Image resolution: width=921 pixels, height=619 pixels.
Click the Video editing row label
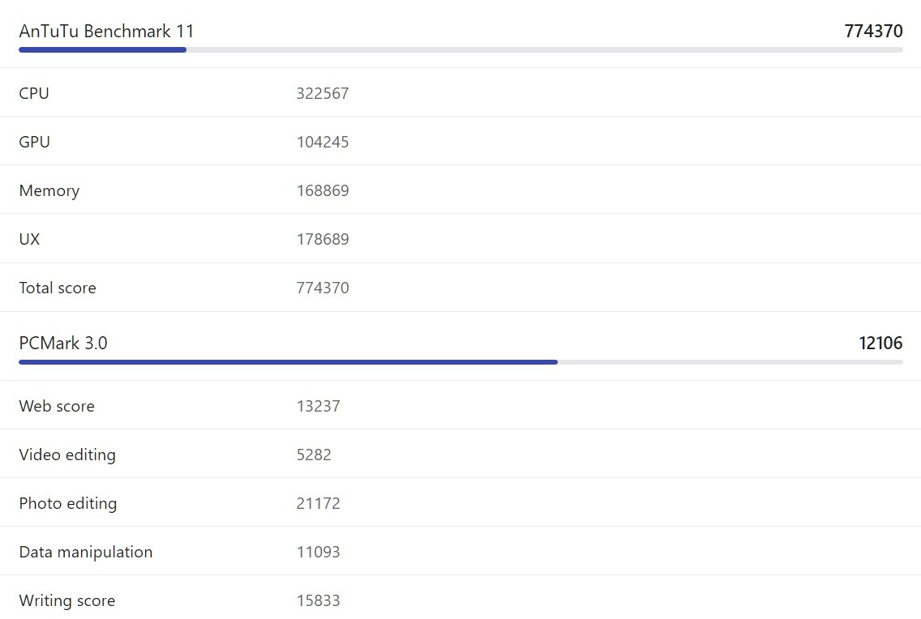pyautogui.click(x=67, y=455)
